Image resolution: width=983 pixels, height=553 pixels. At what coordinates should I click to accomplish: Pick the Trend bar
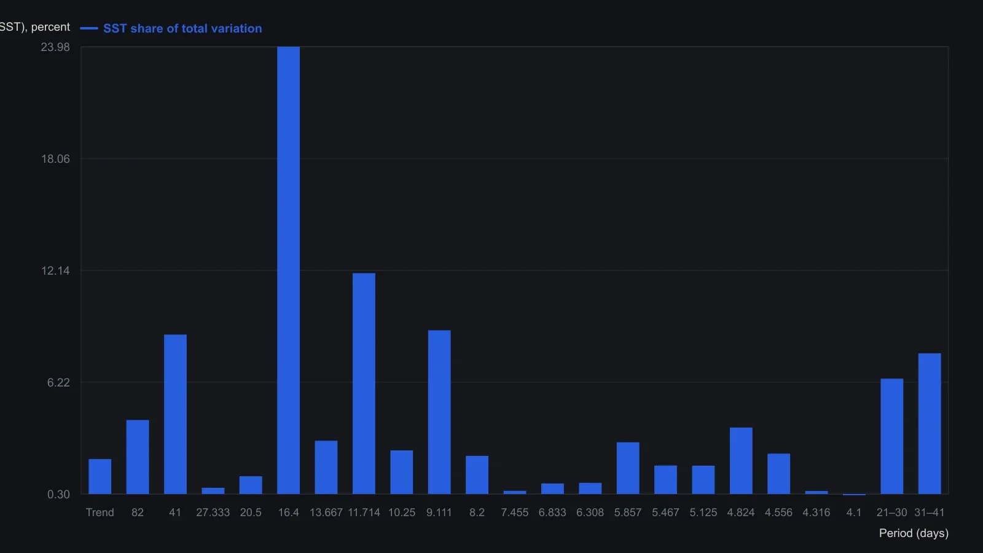[x=100, y=477]
